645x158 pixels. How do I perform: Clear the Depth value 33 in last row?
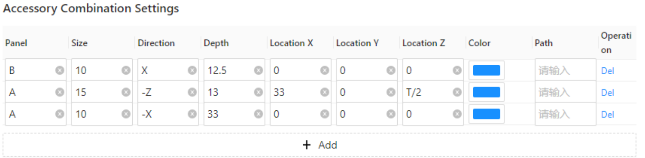258,114
